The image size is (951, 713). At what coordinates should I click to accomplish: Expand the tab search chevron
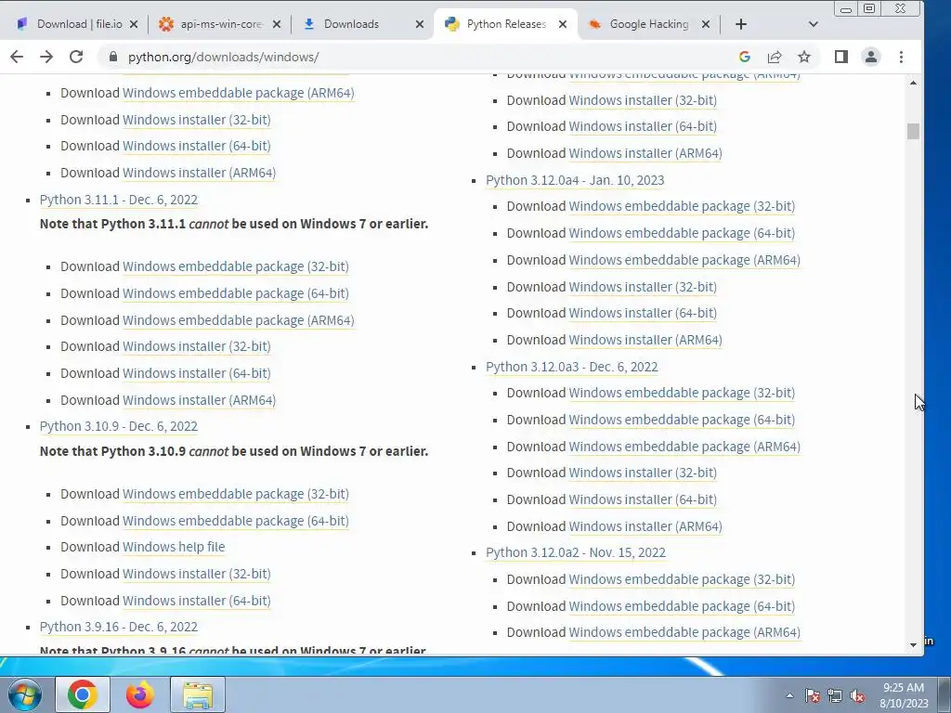point(814,24)
